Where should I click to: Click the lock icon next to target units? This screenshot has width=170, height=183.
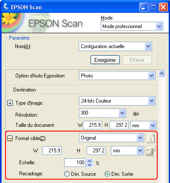pos(151,151)
